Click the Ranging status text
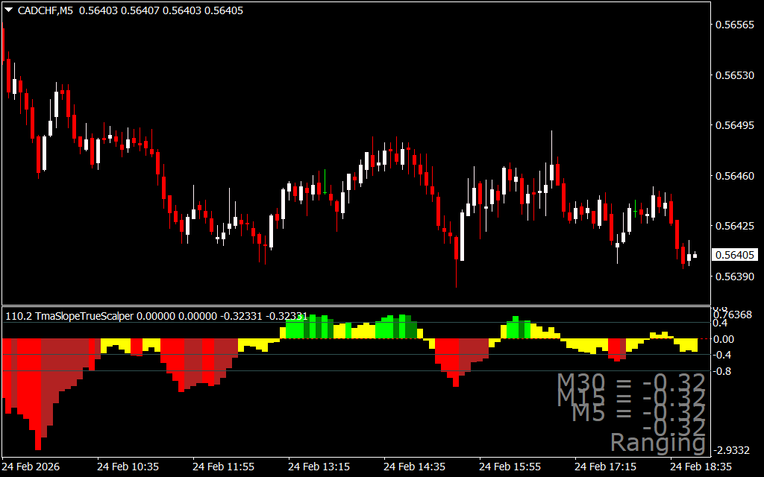Viewport: 764px width, 477px height. tap(658, 442)
